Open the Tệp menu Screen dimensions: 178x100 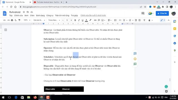tap(11, 16)
